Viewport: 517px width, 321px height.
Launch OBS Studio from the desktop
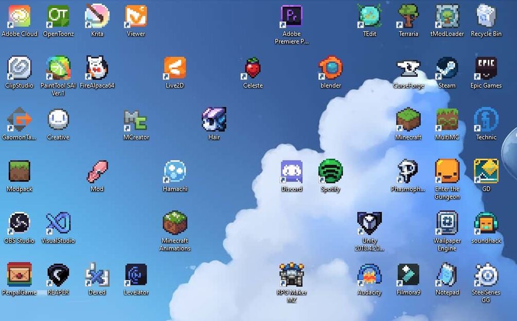pyautogui.click(x=19, y=223)
